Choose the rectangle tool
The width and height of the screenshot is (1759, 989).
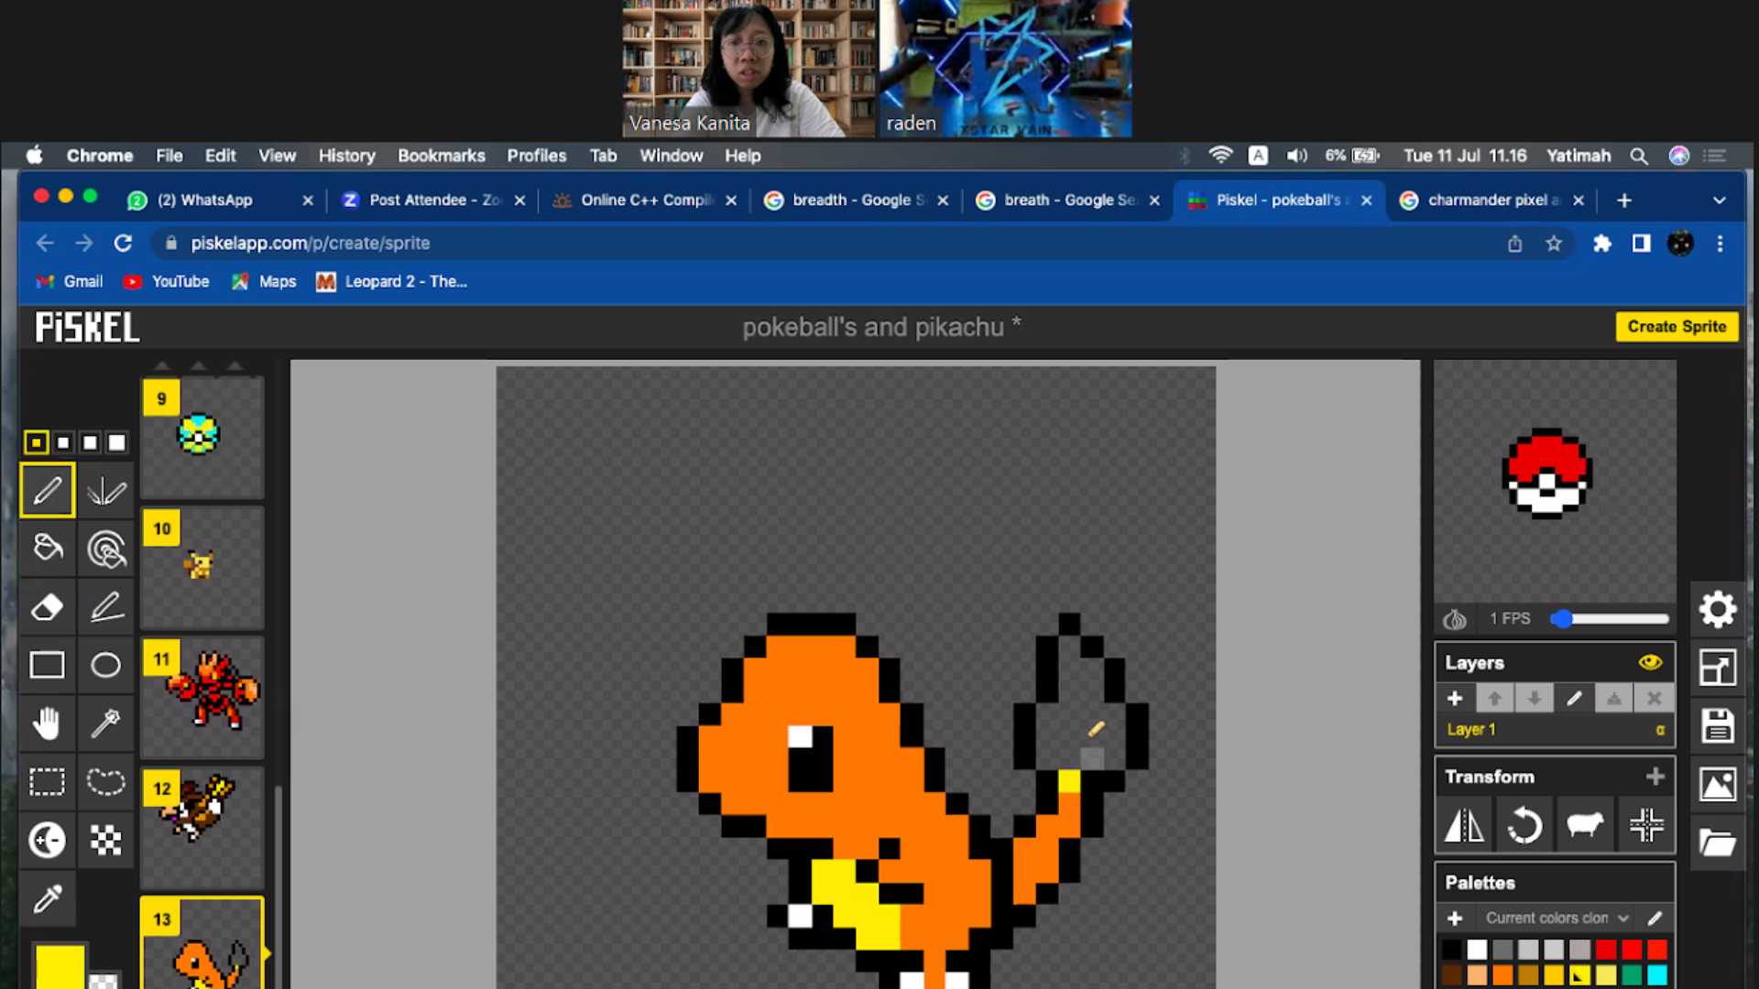(x=47, y=666)
